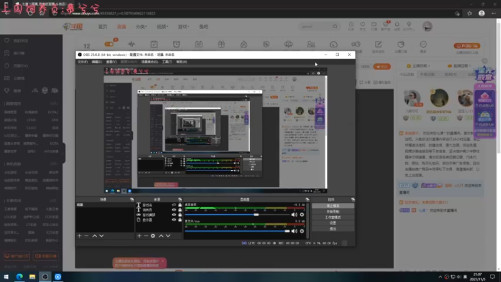Open the OBS 编辑(E) menu
The image size is (501, 282).
click(96, 62)
